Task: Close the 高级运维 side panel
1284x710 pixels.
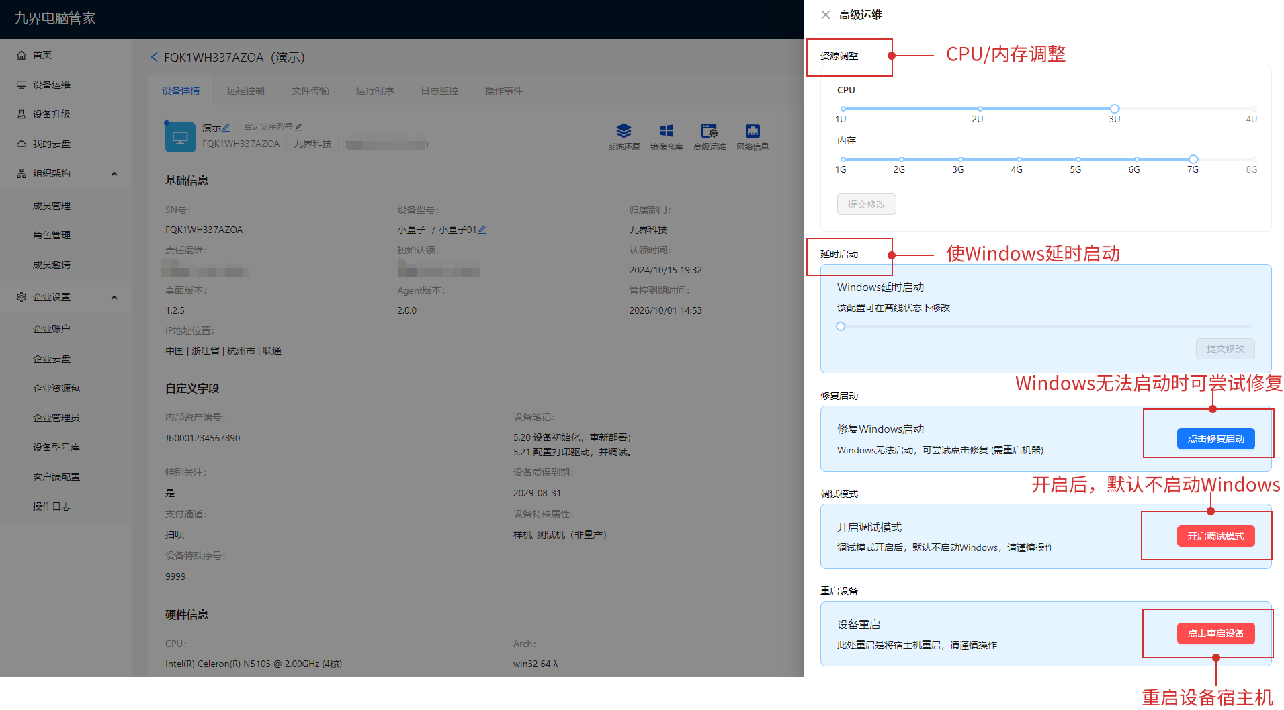Action: point(825,15)
